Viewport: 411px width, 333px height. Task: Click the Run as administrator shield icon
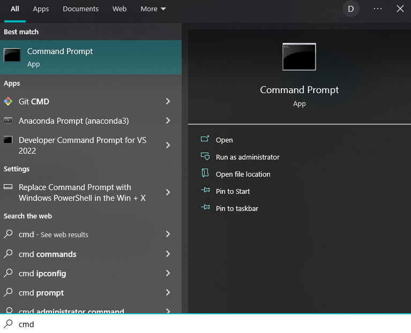tap(205, 156)
